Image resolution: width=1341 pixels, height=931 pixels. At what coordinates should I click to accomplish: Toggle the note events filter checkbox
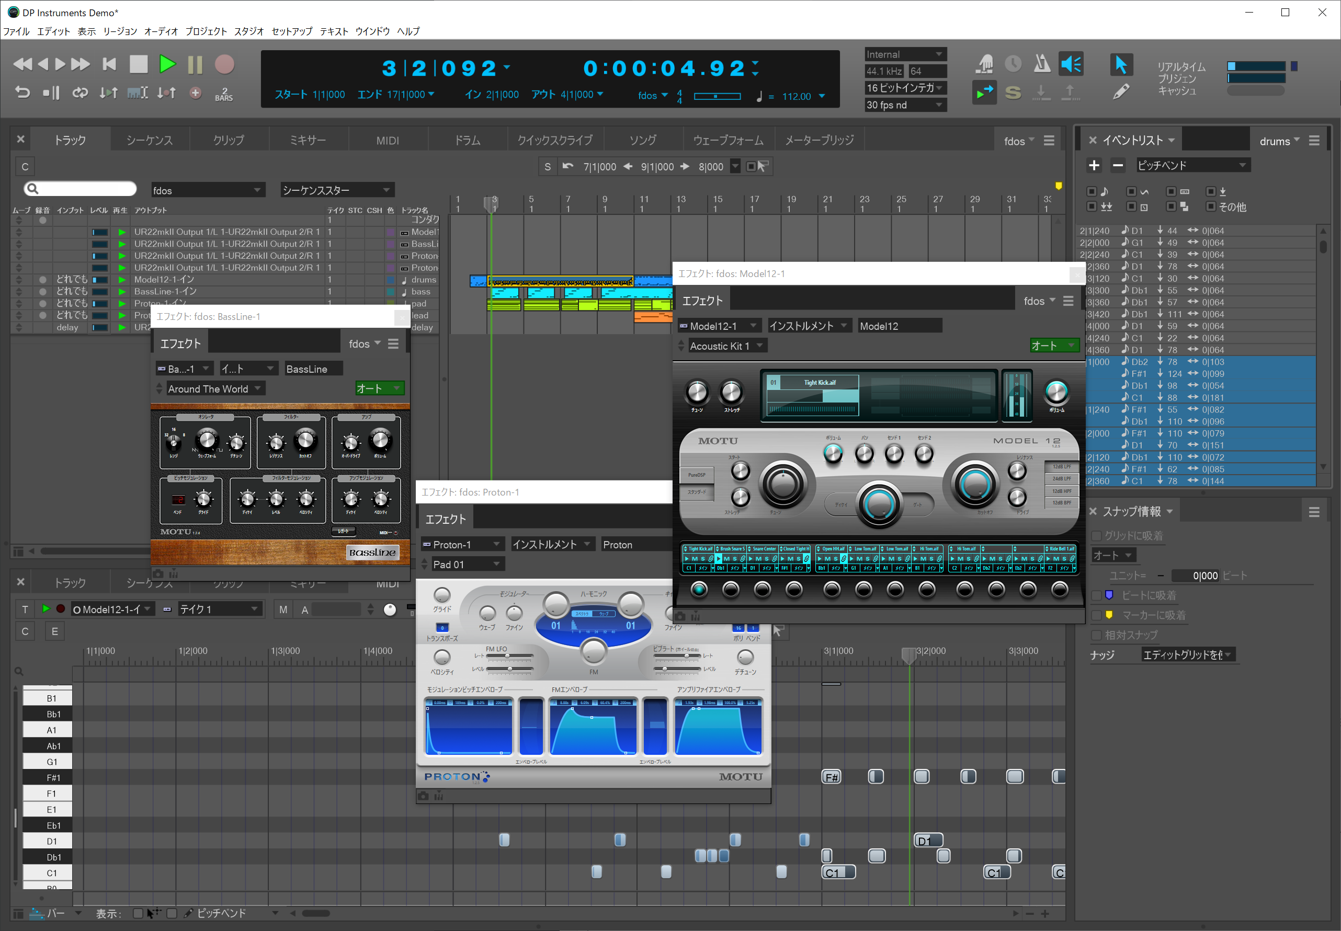tap(1092, 191)
